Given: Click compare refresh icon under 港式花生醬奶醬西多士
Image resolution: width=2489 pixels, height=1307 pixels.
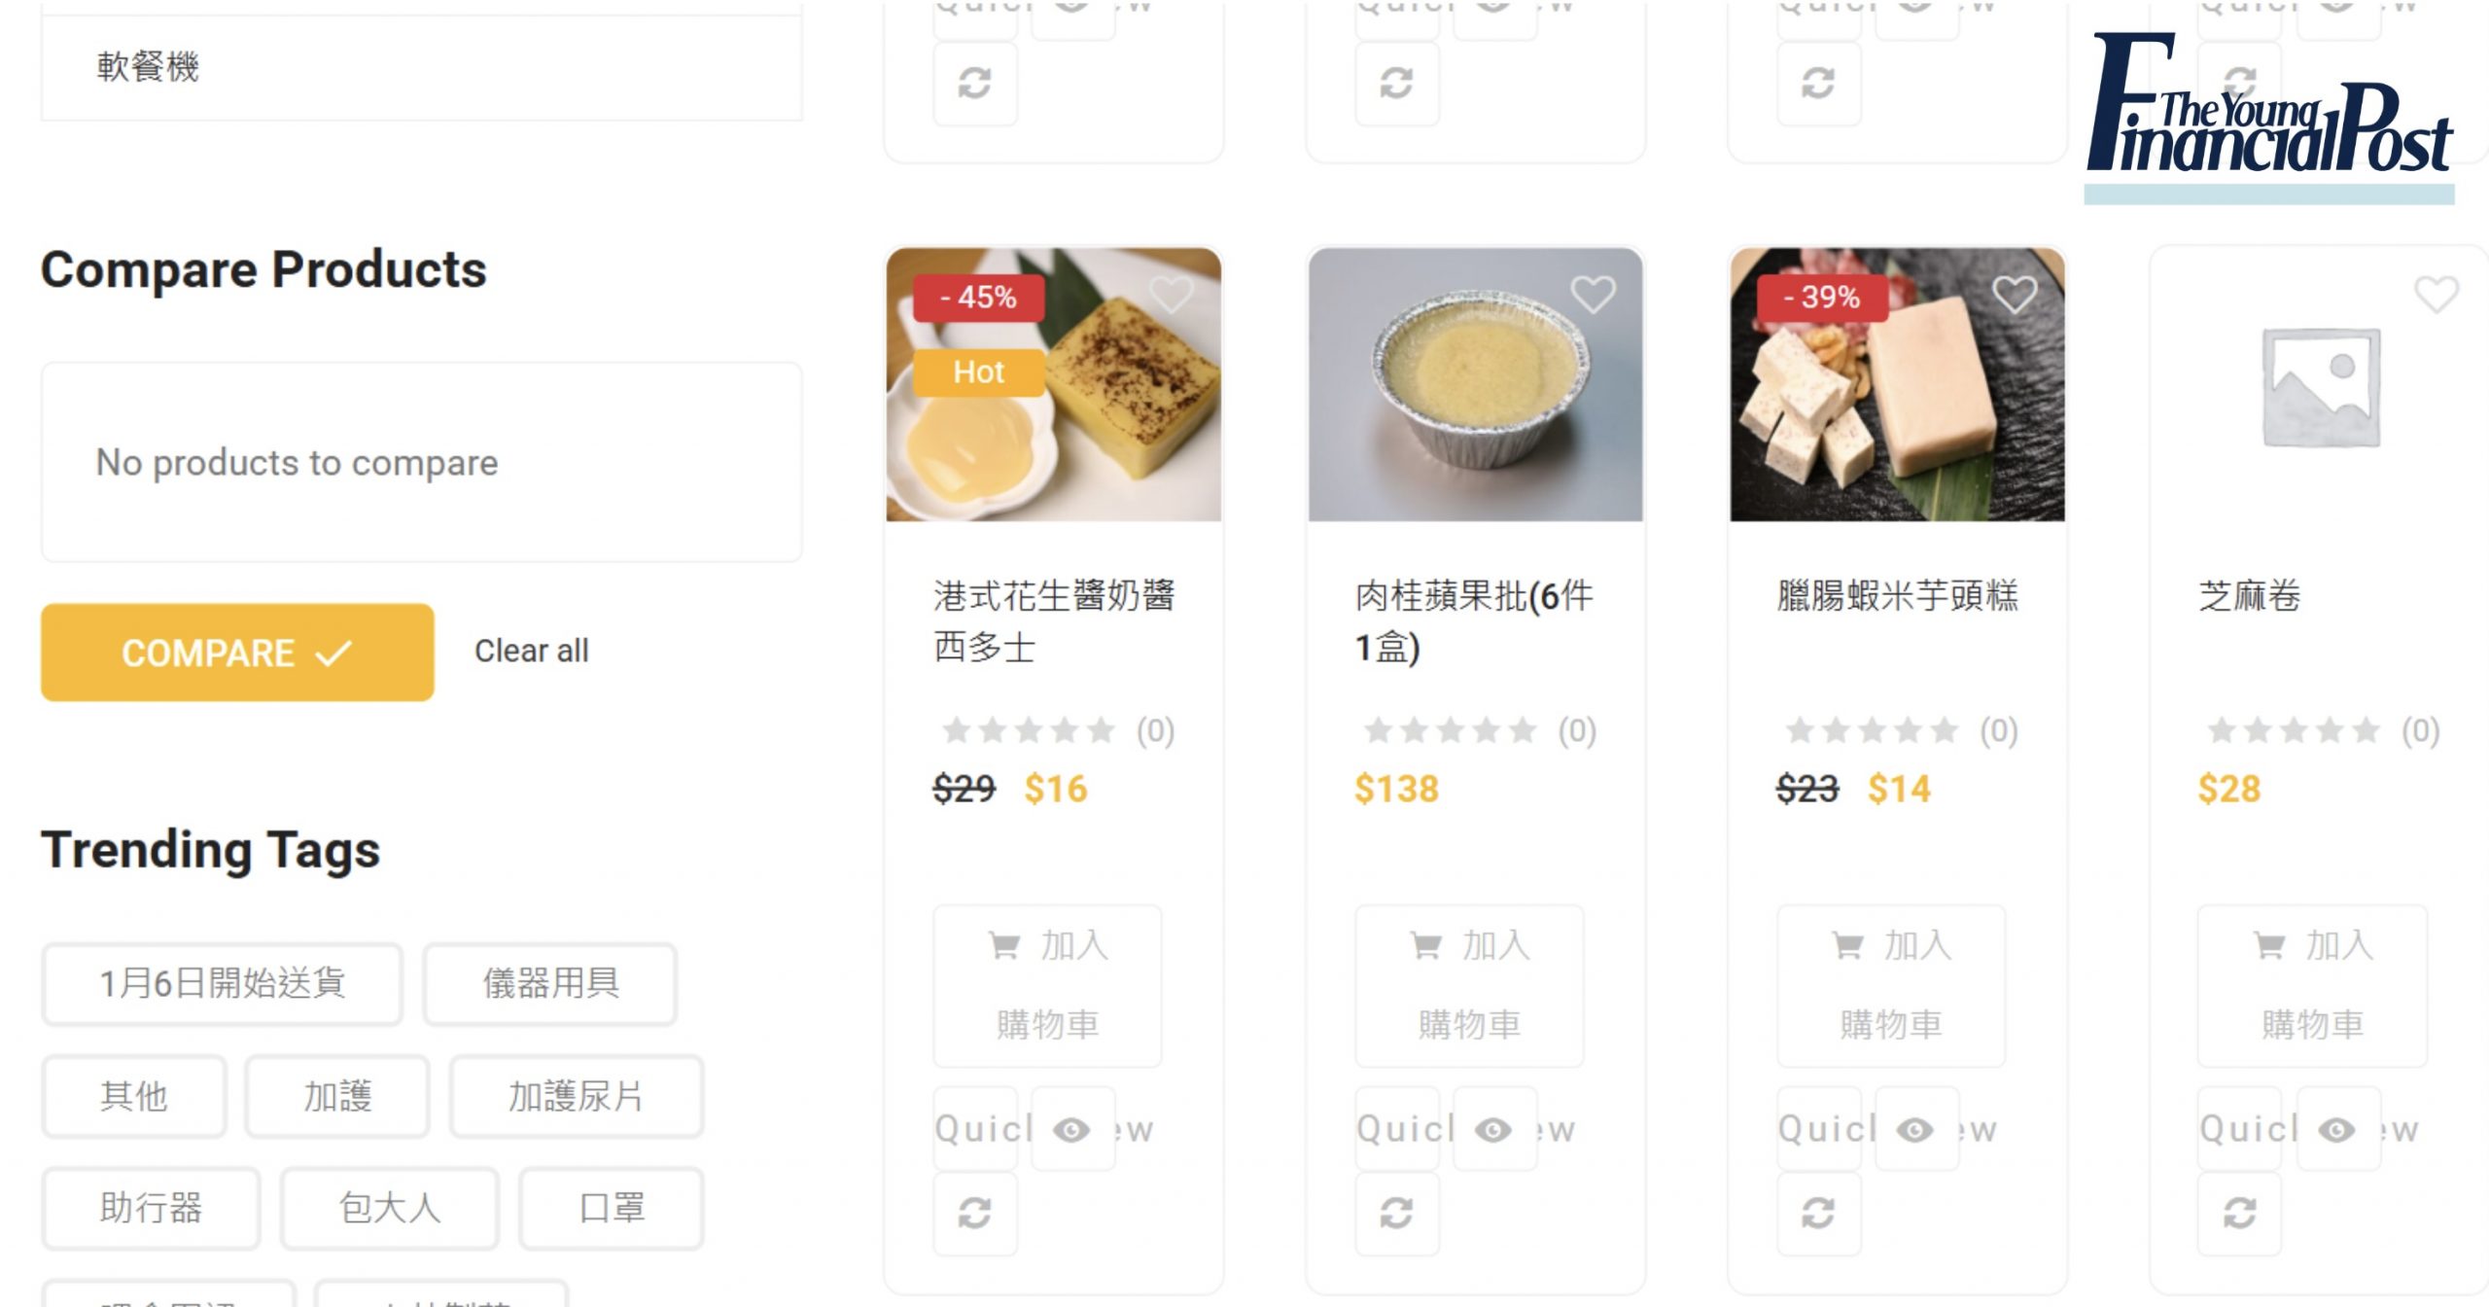Looking at the screenshot, I should coord(975,1213).
